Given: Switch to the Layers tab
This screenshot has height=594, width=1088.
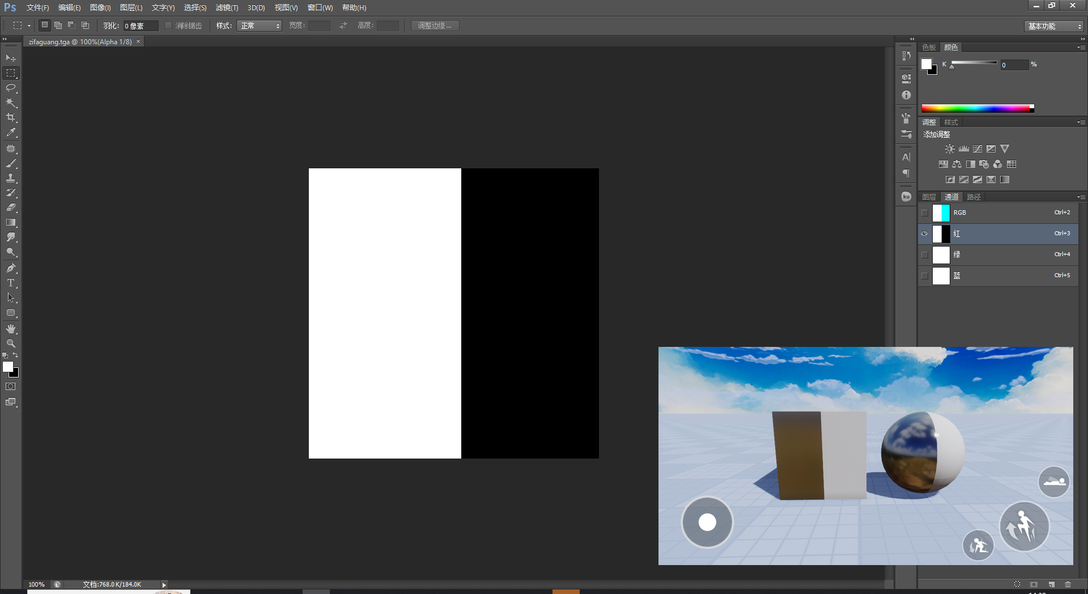Looking at the screenshot, I should click(x=929, y=197).
